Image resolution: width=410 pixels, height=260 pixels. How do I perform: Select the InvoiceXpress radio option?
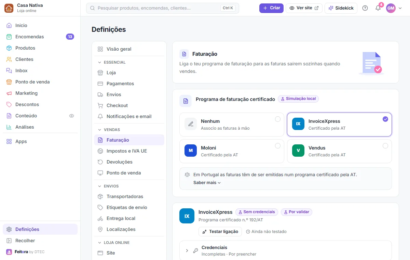pyautogui.click(x=385, y=119)
